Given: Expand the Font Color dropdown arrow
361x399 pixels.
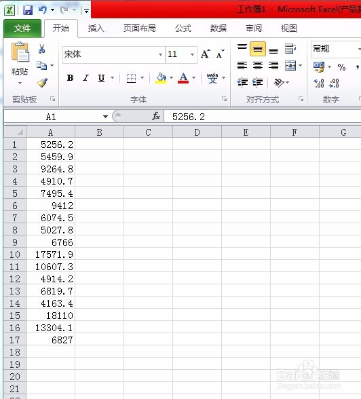Looking at the screenshot, I should [193, 78].
